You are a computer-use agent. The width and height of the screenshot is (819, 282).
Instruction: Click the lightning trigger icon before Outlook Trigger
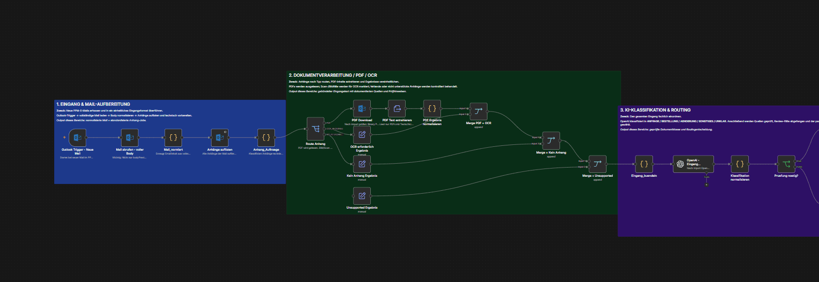(64, 138)
